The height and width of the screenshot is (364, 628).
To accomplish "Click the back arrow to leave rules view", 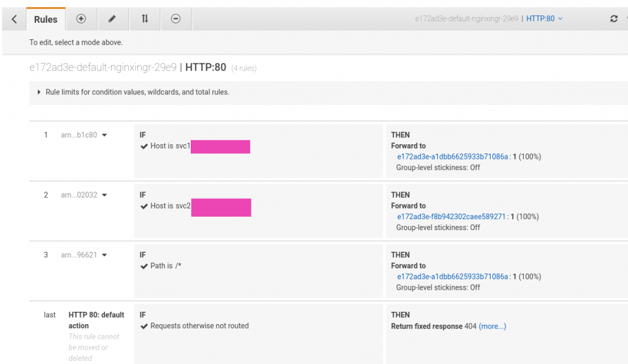I will [x=12, y=18].
